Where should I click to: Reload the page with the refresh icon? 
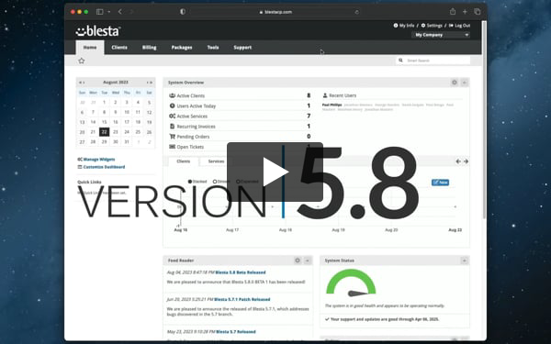(x=356, y=12)
